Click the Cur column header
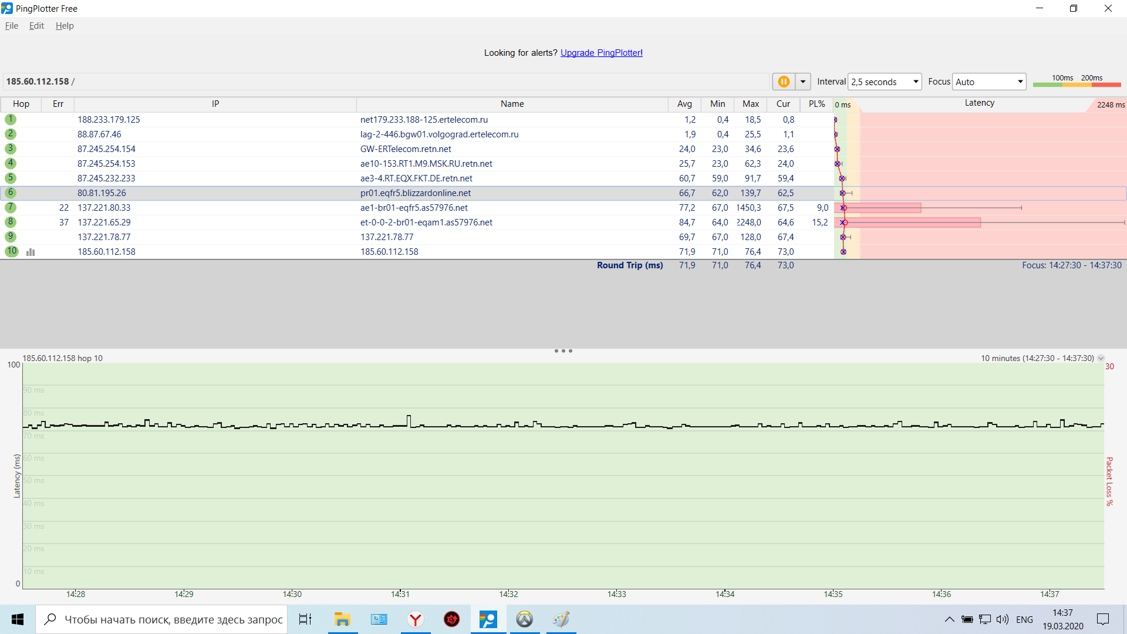Viewport: 1127px width, 634px height. [784, 104]
